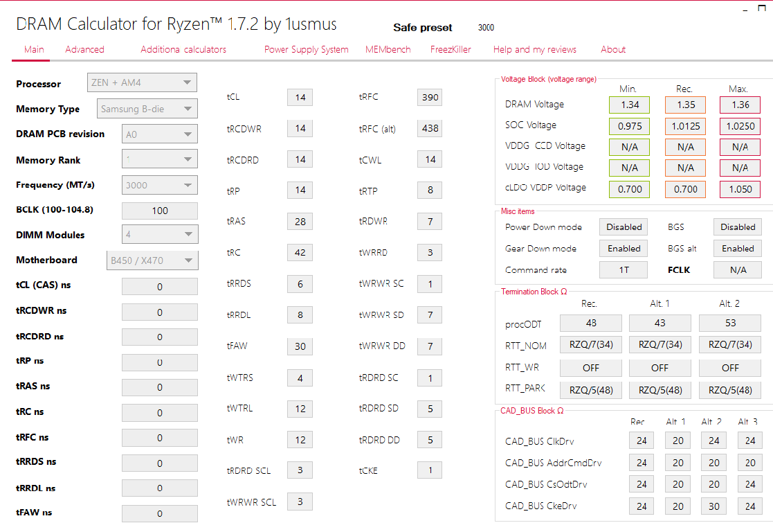Click the CAD_BUS CsOdtDrv Alt 3 value 24

click(x=750, y=484)
